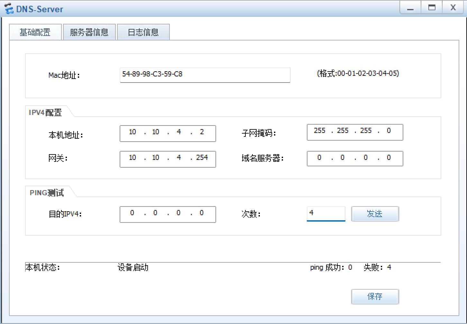467x324 pixels.
Task: Click the Mac地址 input field
Action: point(205,74)
